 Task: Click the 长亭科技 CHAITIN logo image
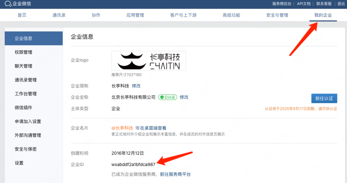click(x=149, y=61)
